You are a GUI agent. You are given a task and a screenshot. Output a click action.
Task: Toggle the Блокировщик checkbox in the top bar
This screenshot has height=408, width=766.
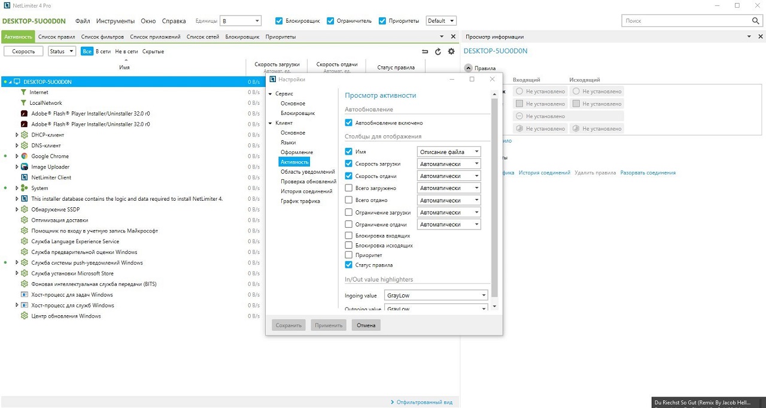(279, 21)
